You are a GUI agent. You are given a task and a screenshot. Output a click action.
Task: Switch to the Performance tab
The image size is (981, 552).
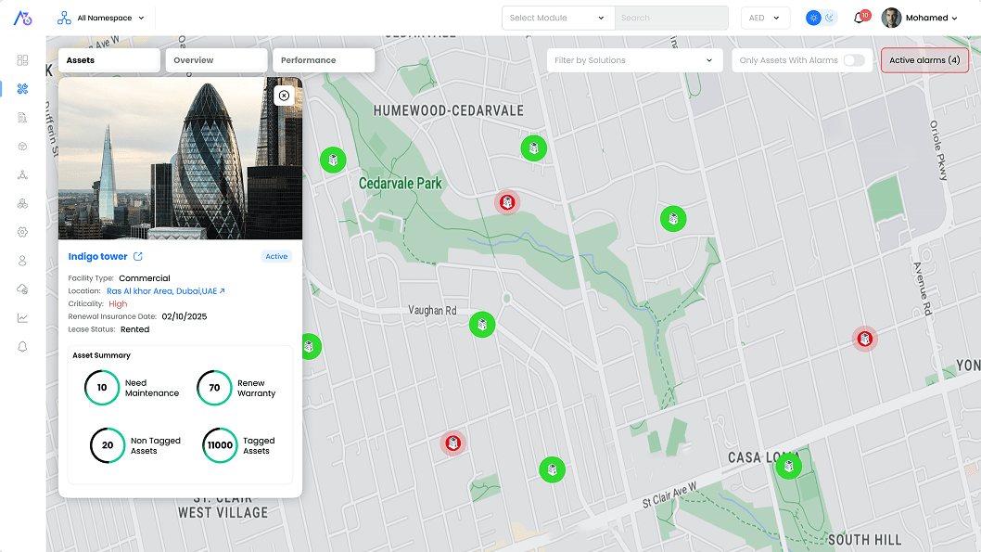tap(323, 60)
